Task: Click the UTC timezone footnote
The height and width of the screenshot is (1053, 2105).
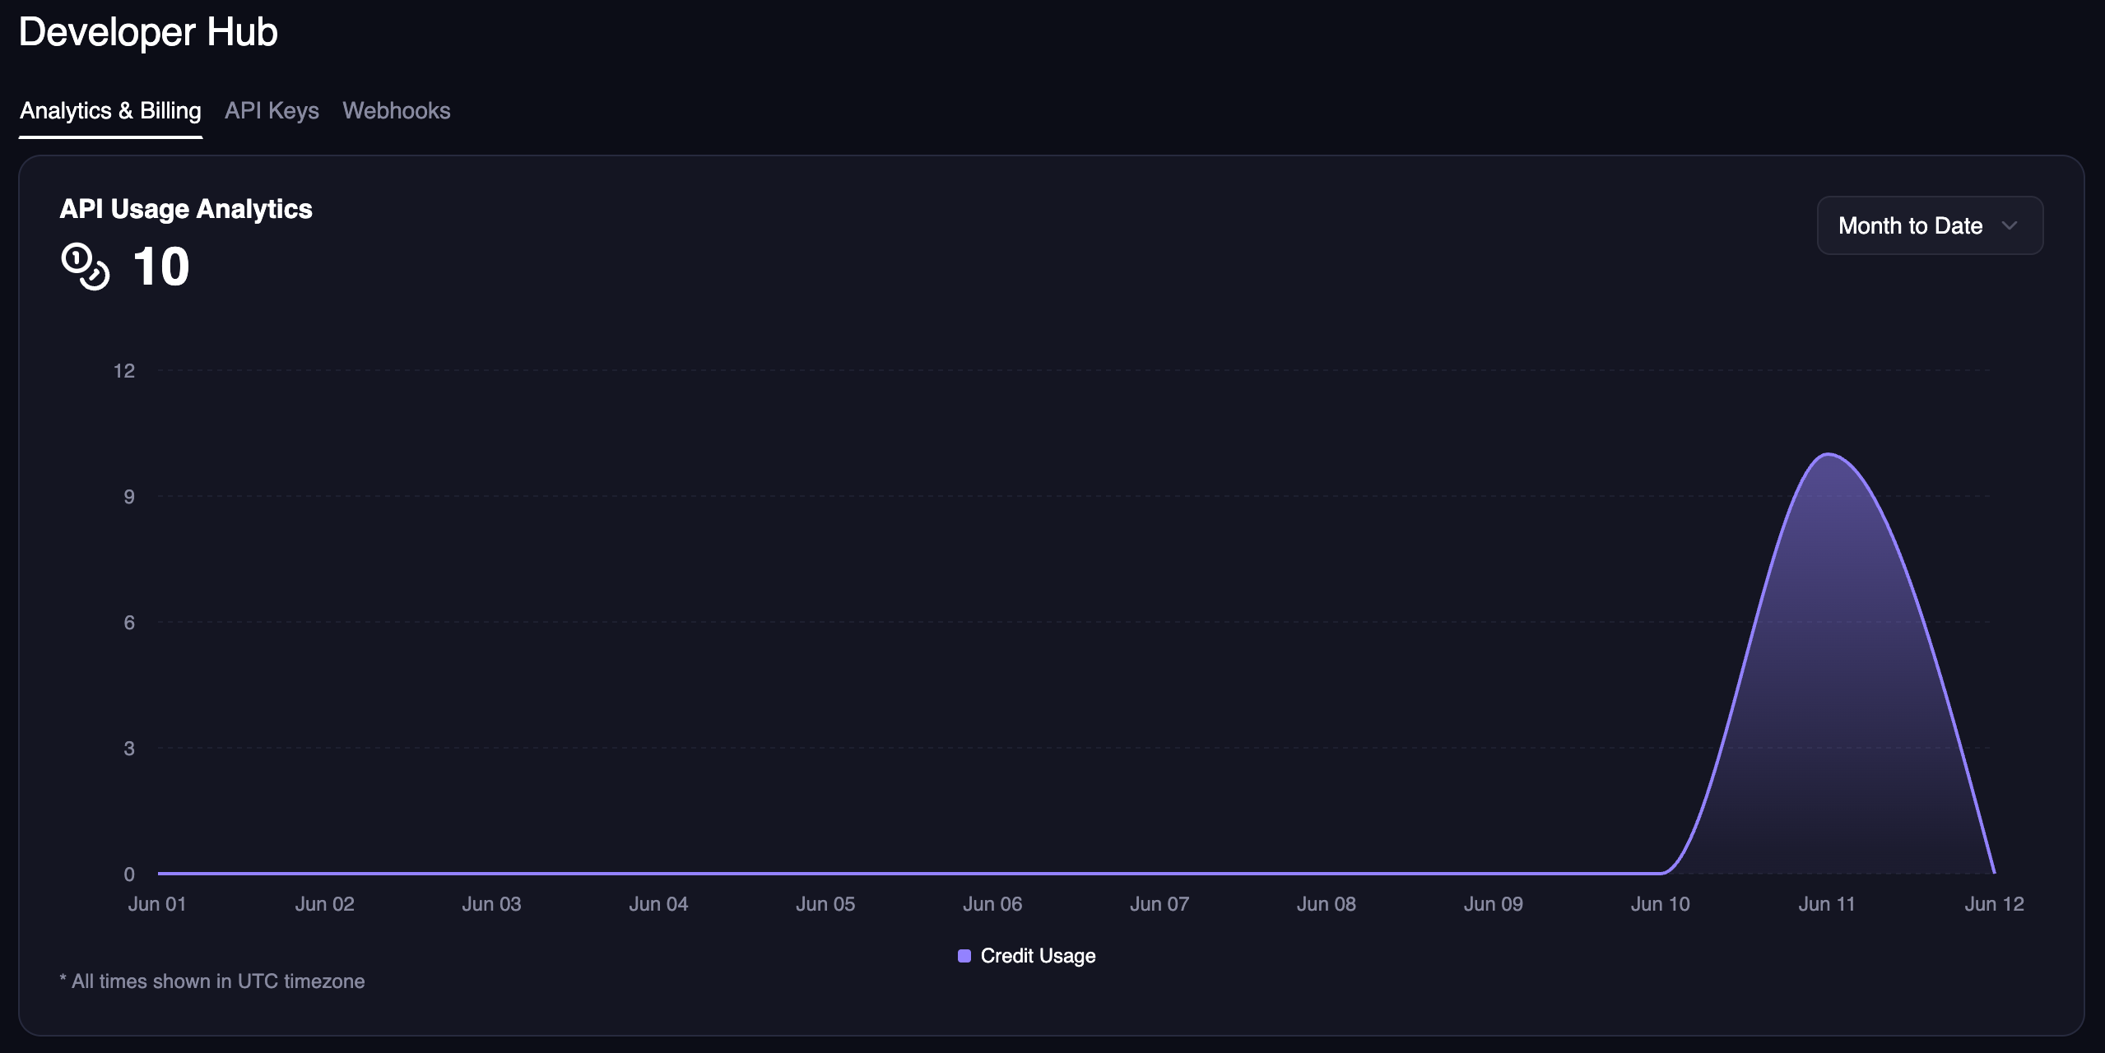Action: tap(212, 981)
